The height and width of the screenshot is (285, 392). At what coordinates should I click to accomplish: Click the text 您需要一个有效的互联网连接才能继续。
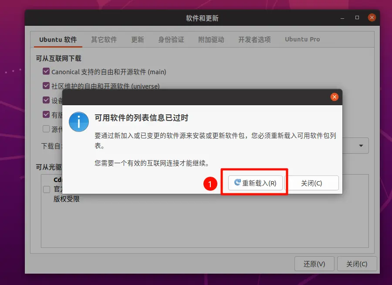[x=152, y=163]
